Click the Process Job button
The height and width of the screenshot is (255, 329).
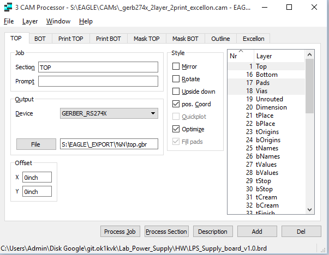(120, 232)
